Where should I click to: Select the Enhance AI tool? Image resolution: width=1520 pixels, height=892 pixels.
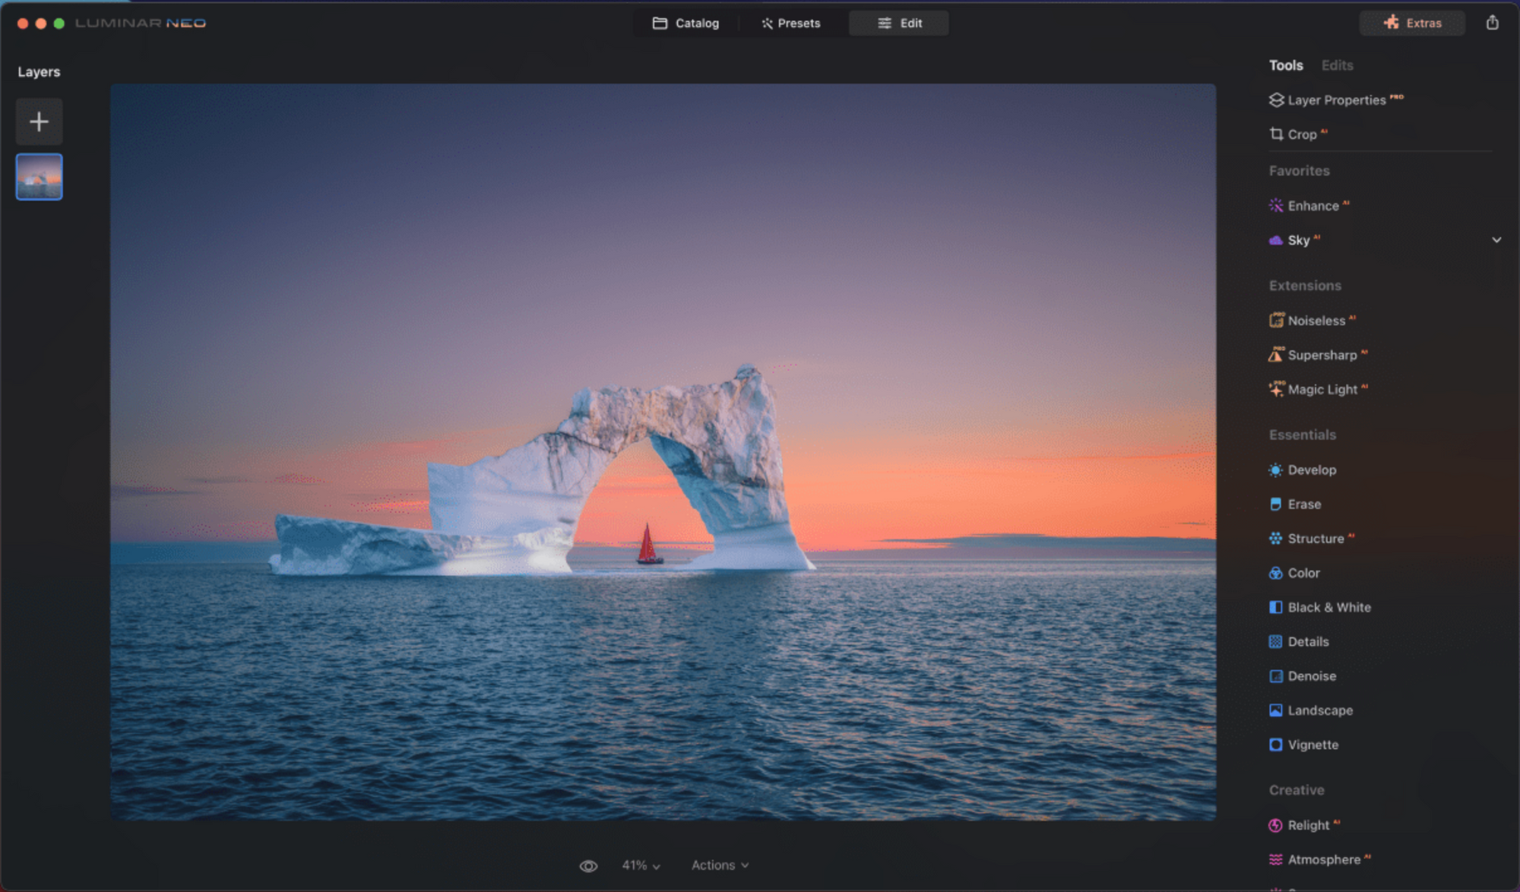(1312, 206)
